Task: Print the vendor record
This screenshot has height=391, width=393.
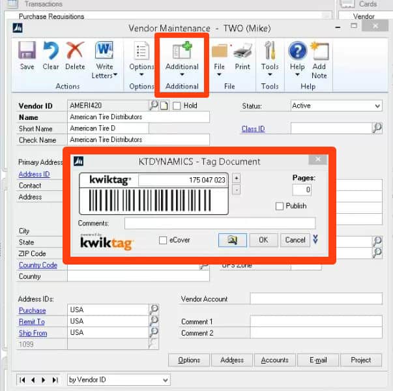Action: [242, 55]
